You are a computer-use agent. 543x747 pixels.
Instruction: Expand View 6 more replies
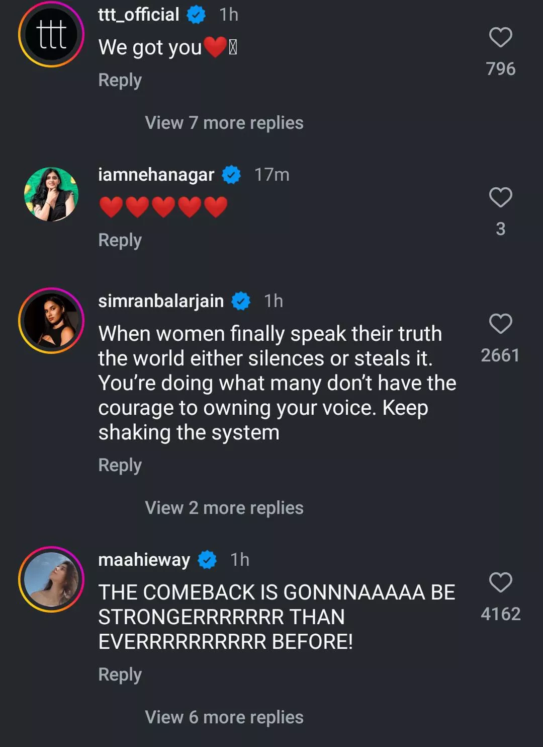pyautogui.click(x=224, y=717)
